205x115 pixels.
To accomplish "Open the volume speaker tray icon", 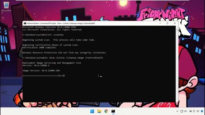I will [185, 111].
